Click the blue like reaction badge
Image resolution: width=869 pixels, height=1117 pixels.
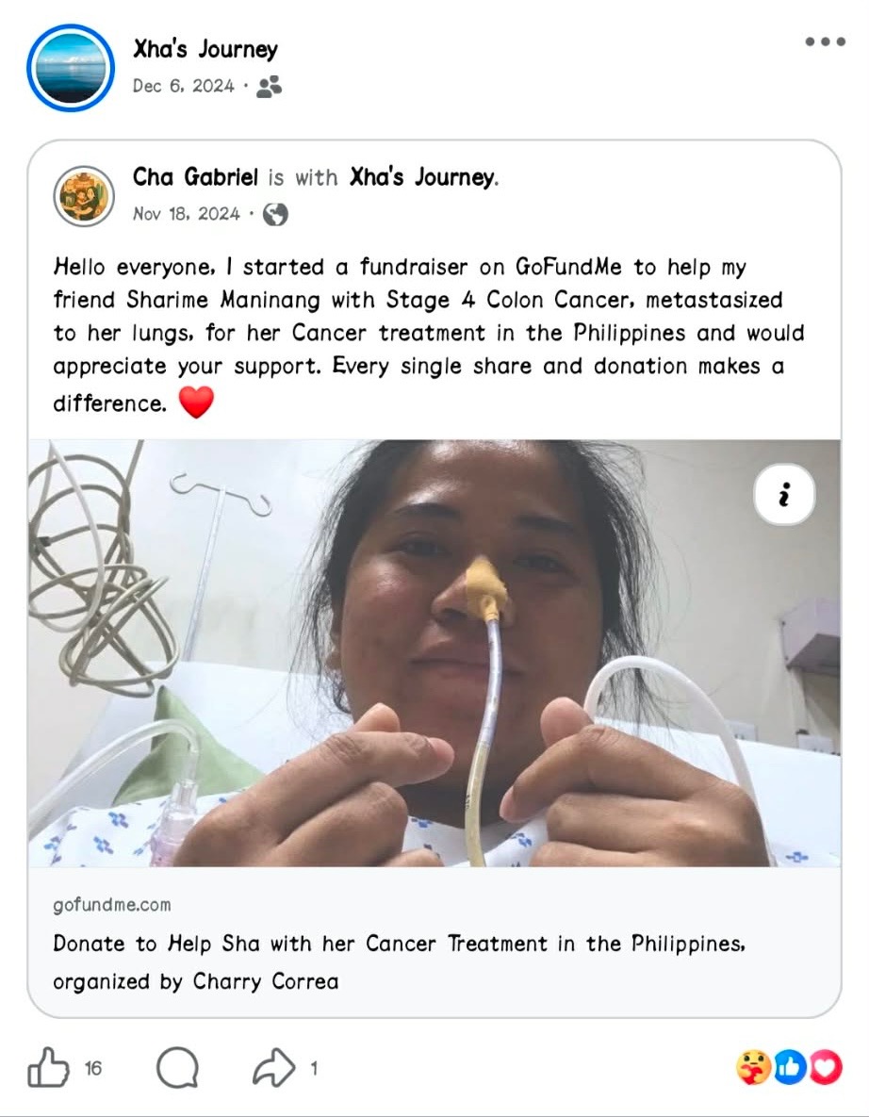point(790,1068)
